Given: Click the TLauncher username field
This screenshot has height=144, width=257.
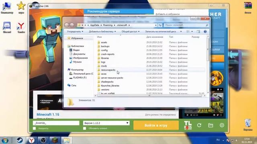Looking at the screenshot, I should pyautogui.click(x=56, y=123).
